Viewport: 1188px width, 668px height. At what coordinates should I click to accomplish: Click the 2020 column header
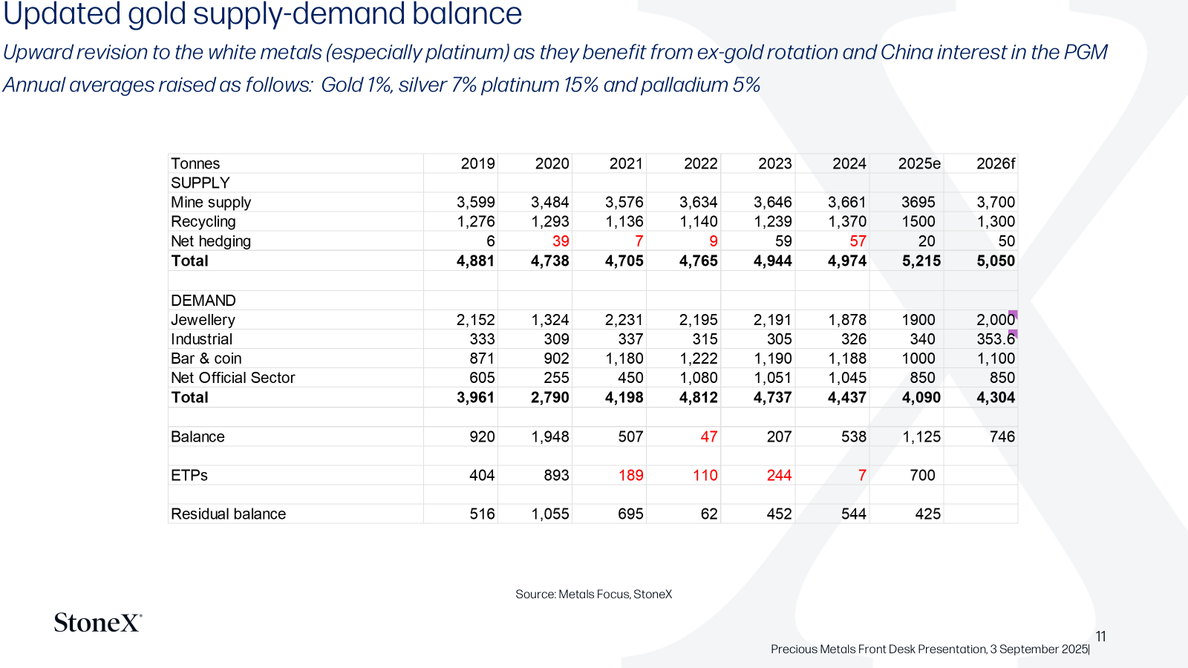tap(552, 164)
